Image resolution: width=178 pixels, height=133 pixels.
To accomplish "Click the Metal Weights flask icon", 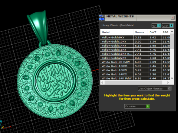I will coord(102,18).
